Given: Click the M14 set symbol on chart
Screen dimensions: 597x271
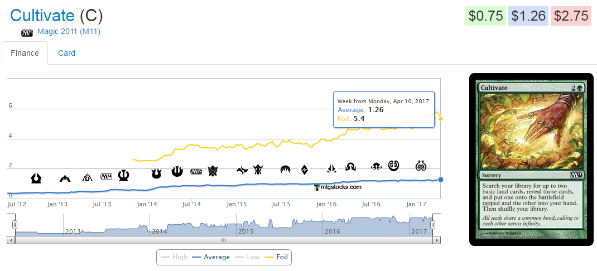Looking at the screenshot, I should tap(106, 176).
